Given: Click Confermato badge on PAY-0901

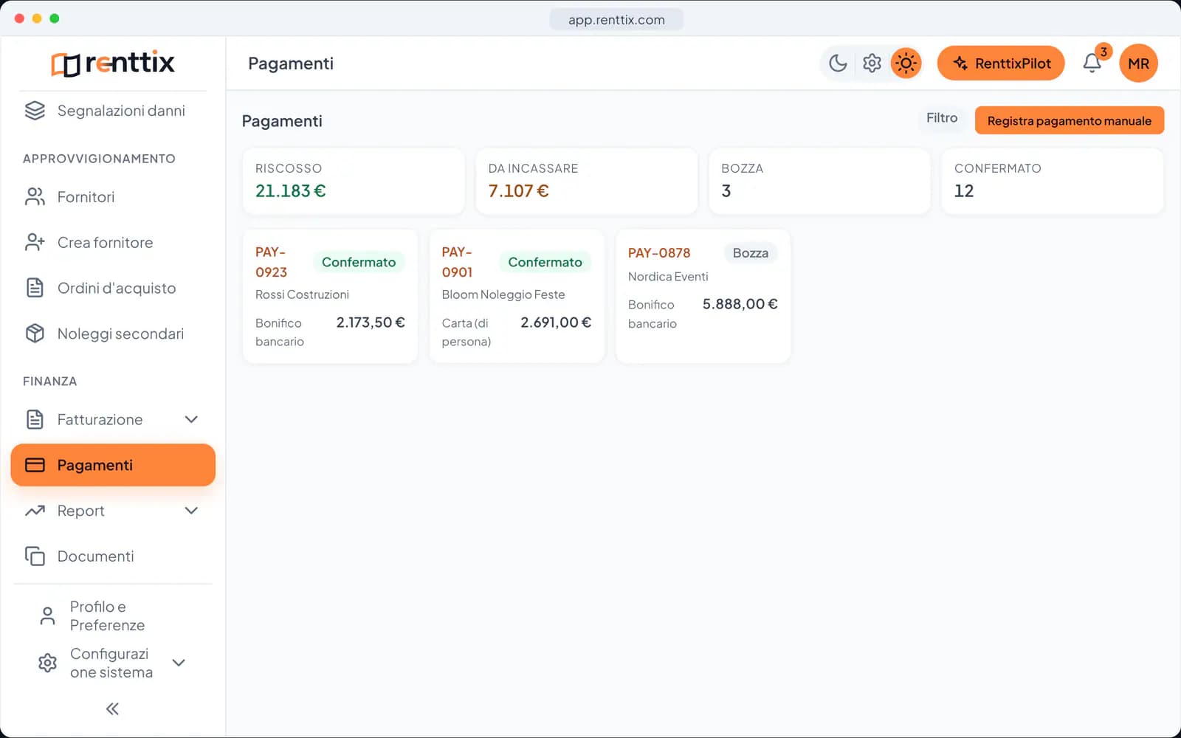Looking at the screenshot, I should coord(545,262).
